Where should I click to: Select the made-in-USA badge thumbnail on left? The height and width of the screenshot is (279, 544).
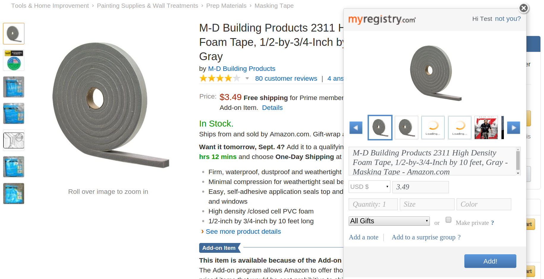(x=14, y=60)
